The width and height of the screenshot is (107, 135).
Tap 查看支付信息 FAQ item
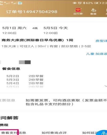click(13, 133)
